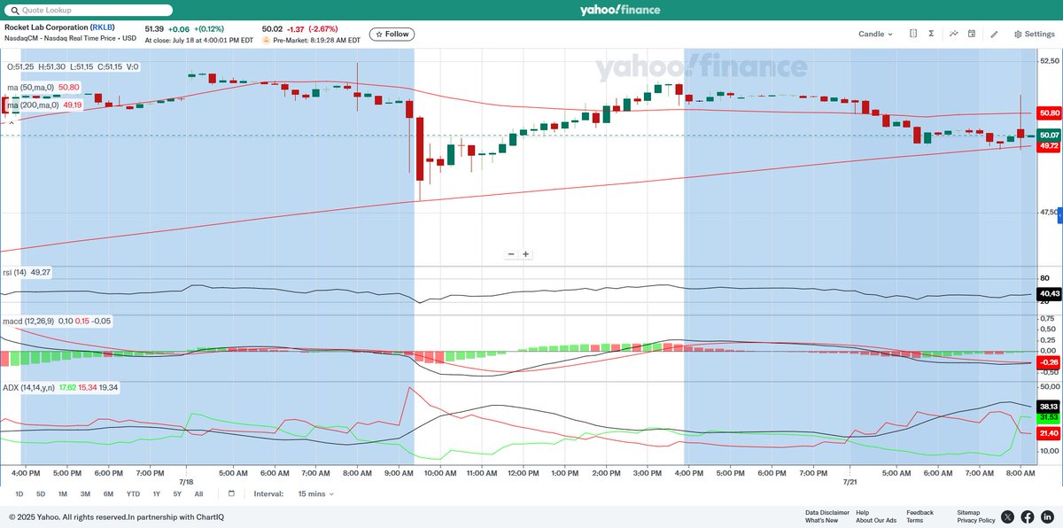Select the All range
1063x528 pixels.
[x=198, y=493]
